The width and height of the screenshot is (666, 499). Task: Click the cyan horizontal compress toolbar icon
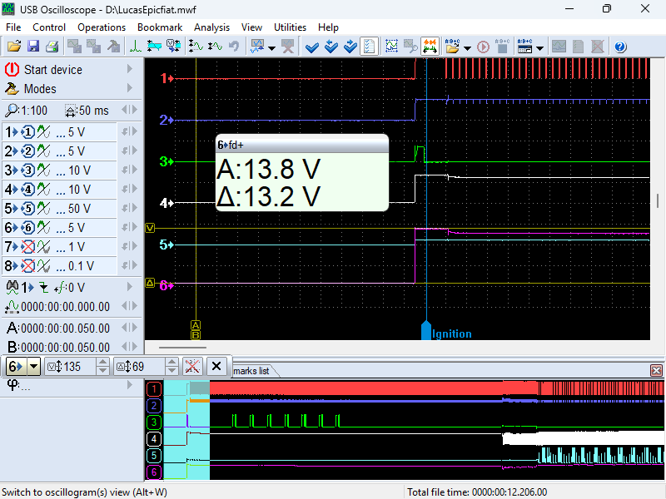[x=154, y=47]
